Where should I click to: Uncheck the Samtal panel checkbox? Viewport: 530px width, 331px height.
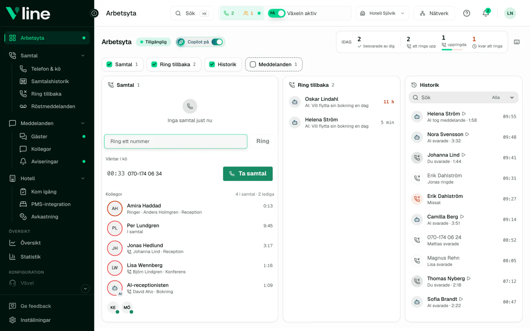click(x=109, y=65)
